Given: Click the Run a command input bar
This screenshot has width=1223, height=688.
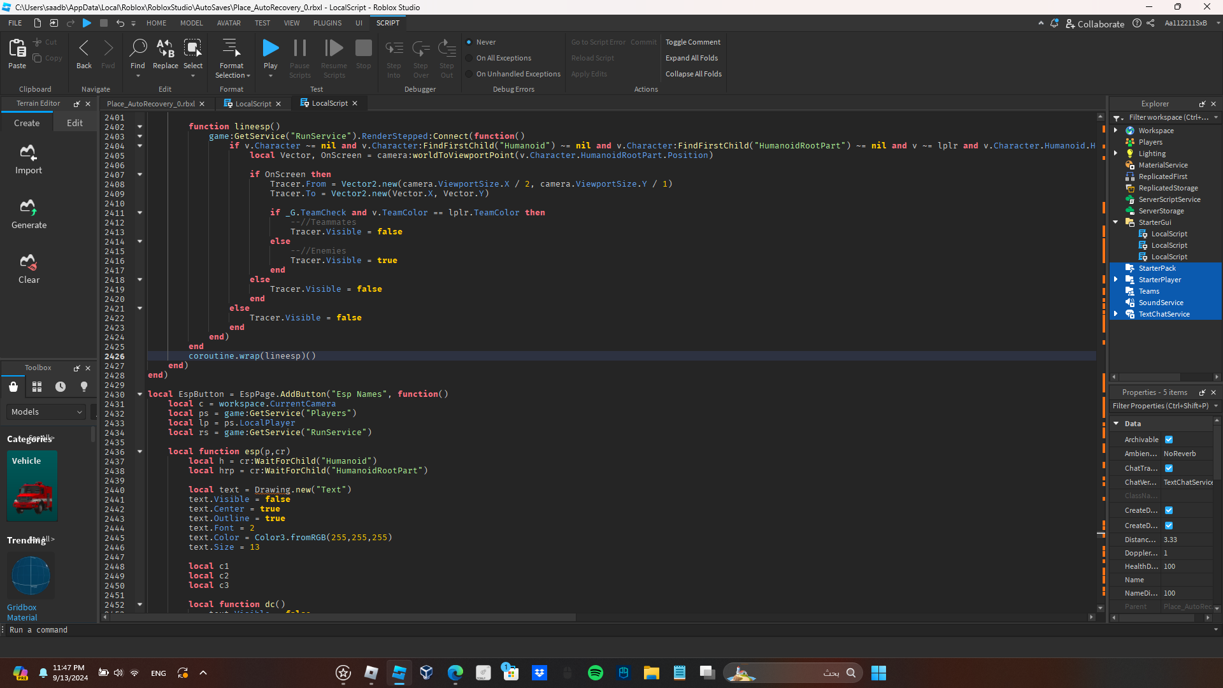Looking at the screenshot, I should pos(608,630).
